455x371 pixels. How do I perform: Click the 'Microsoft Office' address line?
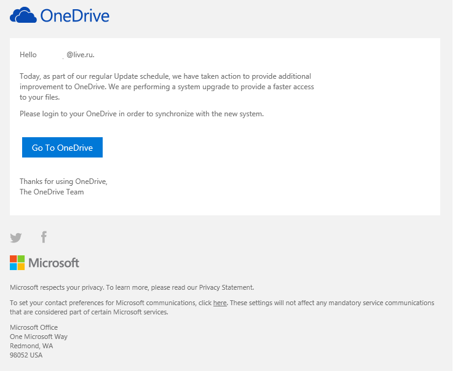coord(34,327)
